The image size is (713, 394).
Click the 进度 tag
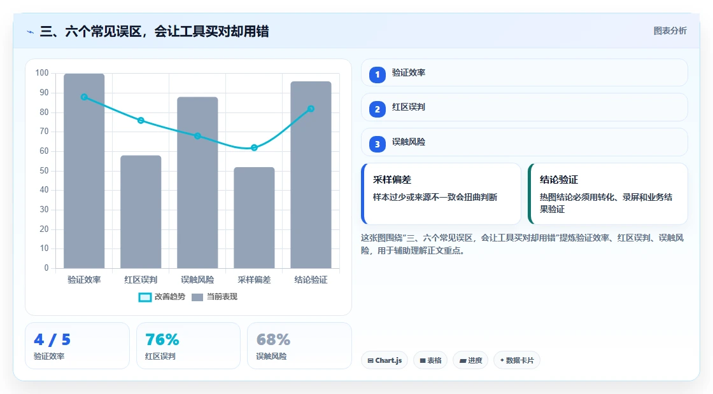(470, 360)
